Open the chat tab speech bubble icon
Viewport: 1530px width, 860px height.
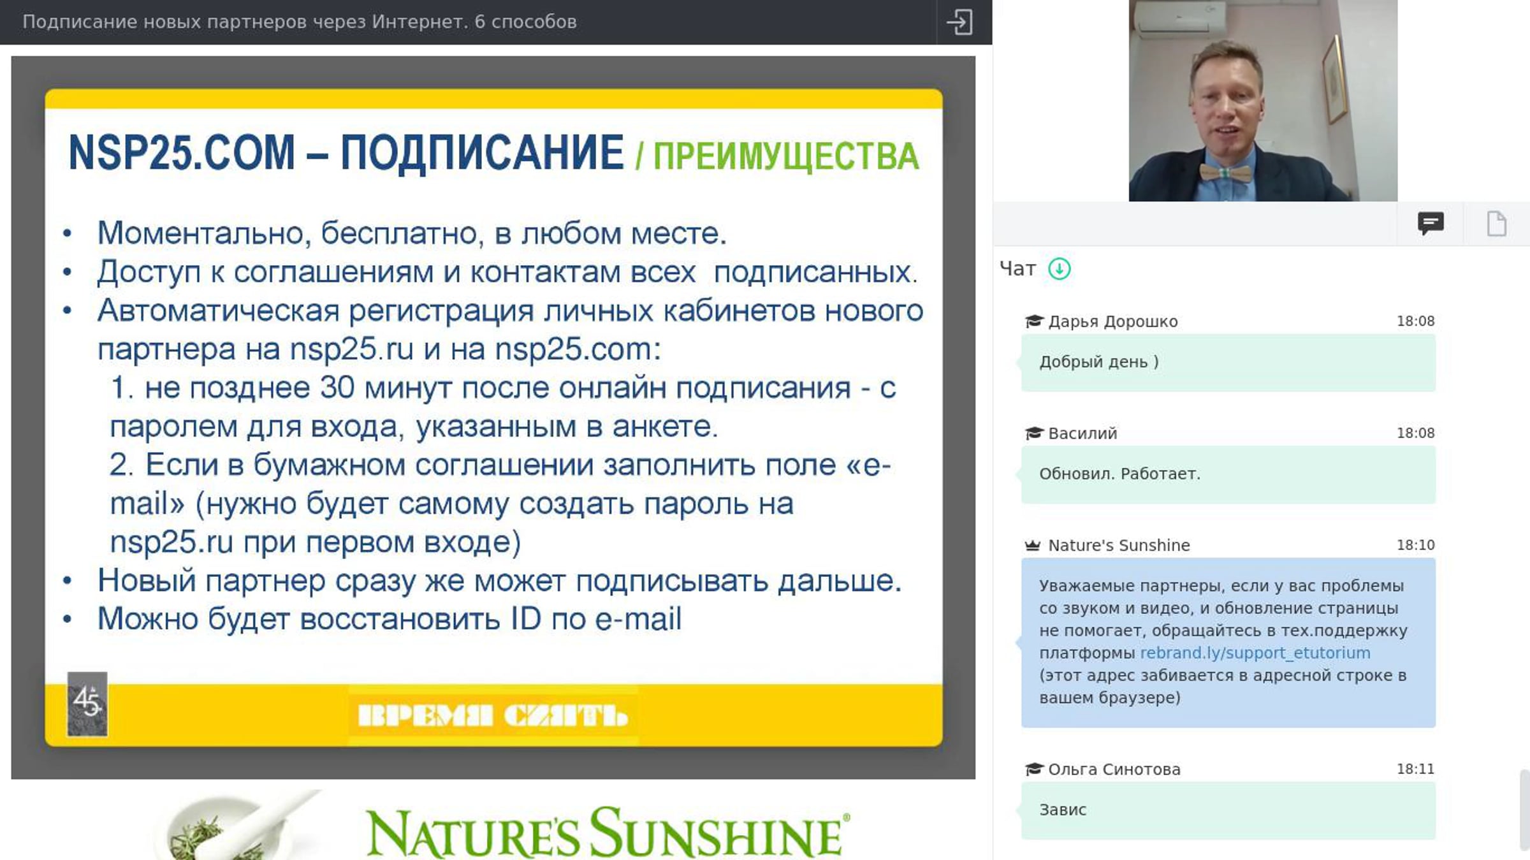point(1431,224)
